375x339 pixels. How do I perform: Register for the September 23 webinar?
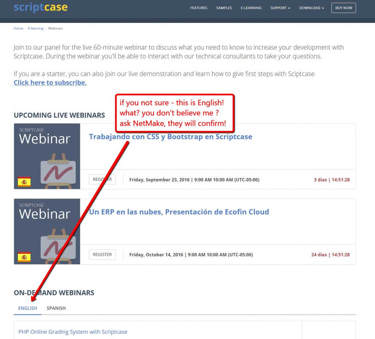[x=102, y=179]
